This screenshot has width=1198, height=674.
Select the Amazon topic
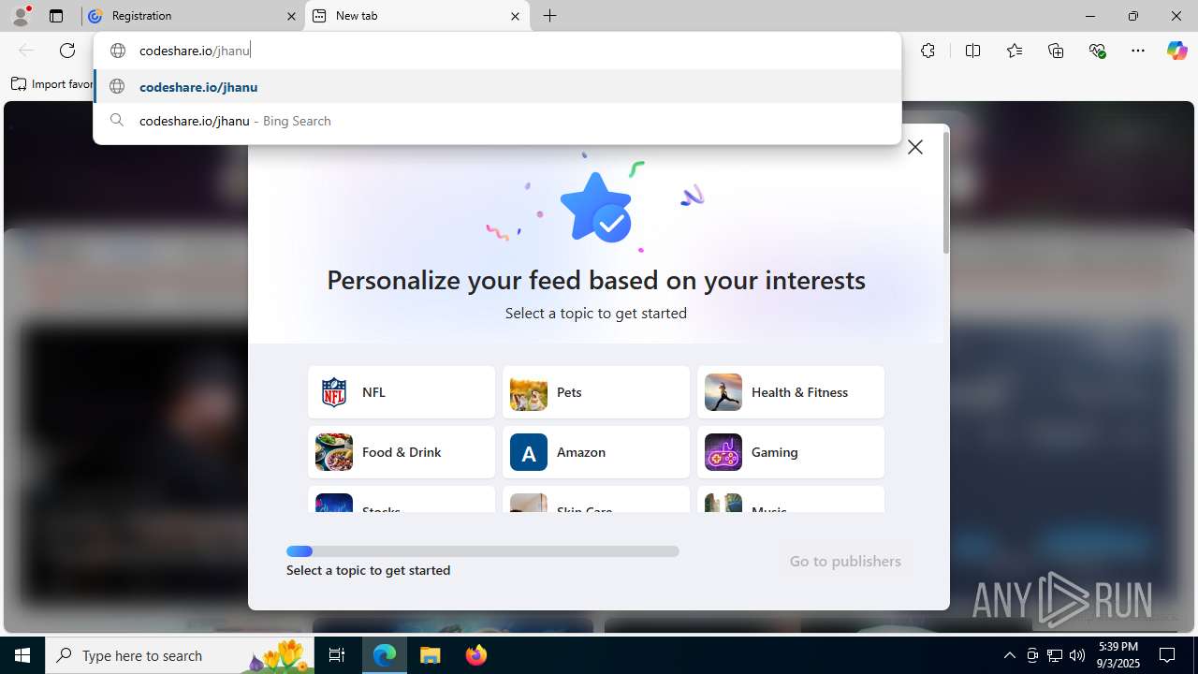596,452
